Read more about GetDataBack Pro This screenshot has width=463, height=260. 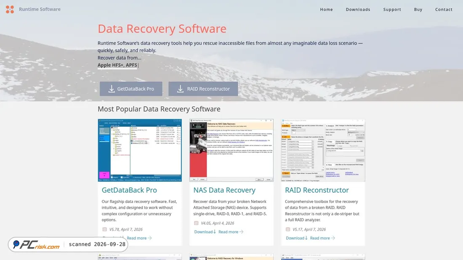tap(139, 238)
